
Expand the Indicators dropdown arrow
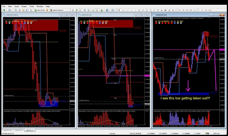[104, 10]
